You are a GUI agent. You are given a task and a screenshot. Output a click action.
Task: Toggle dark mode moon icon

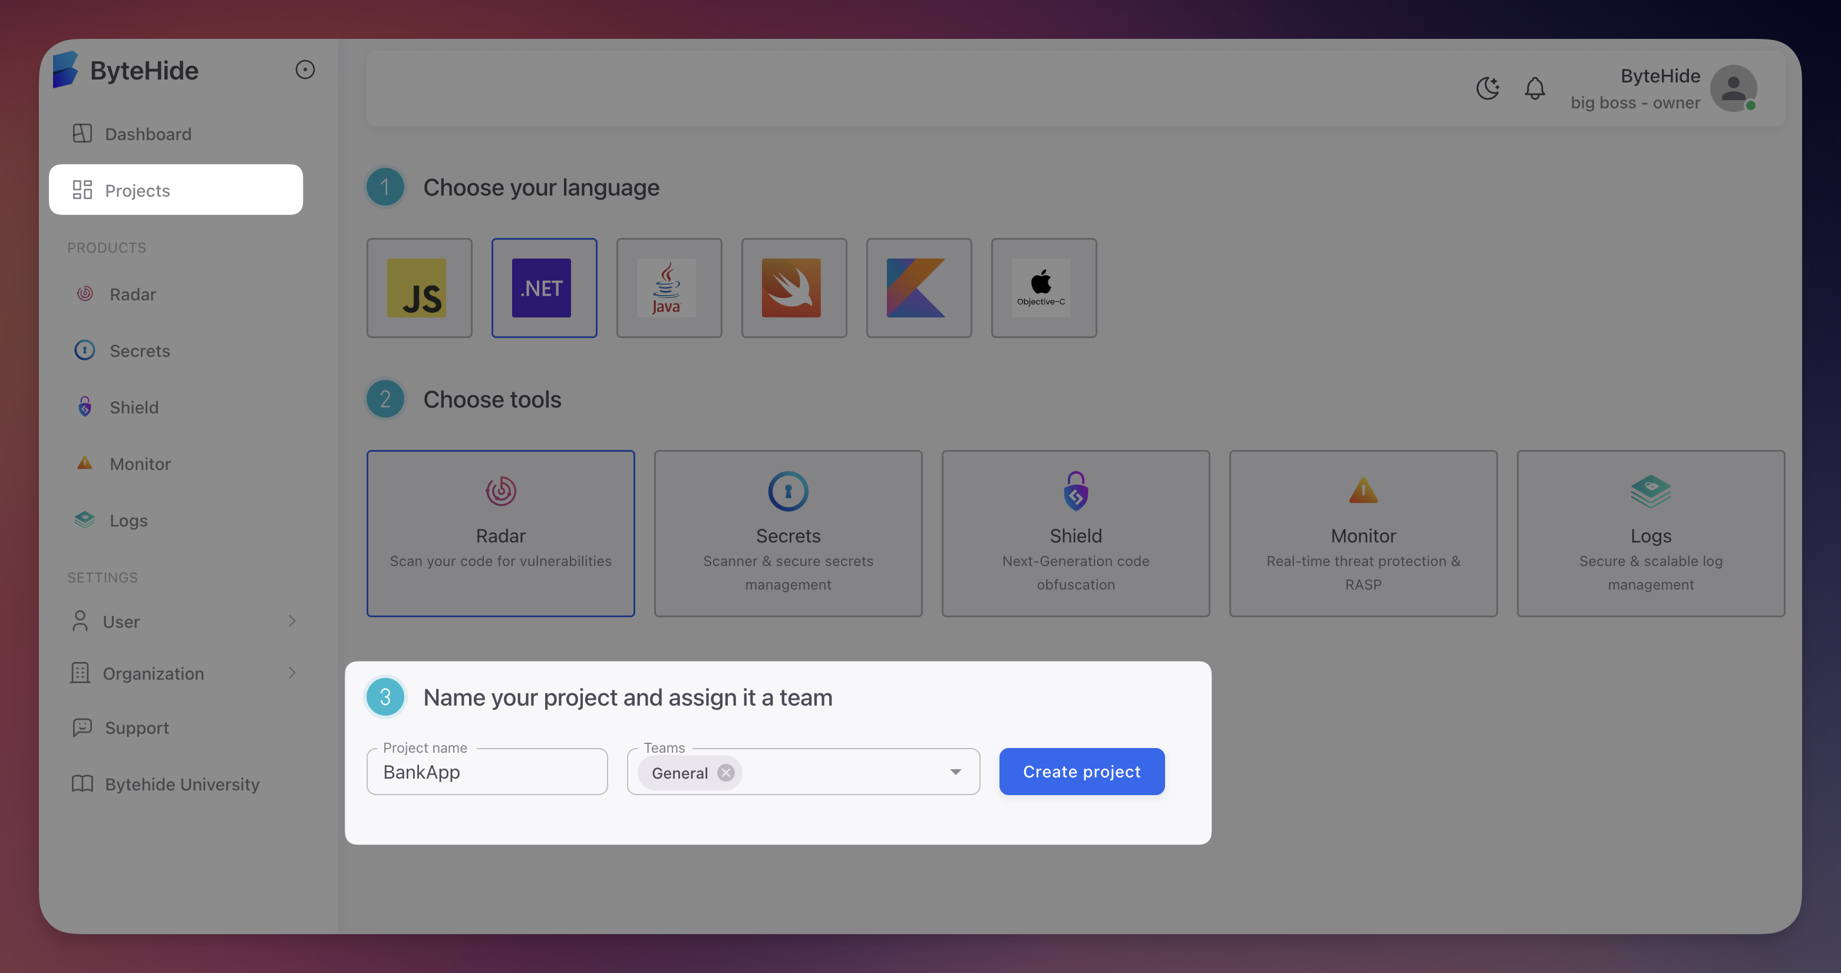(x=1487, y=88)
